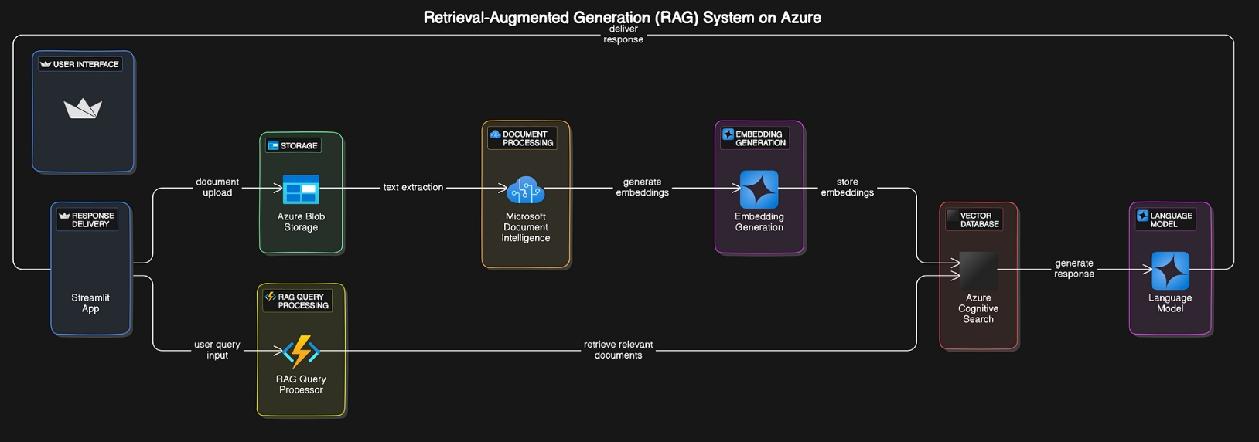
Task: Click the 'document upload' edge label
Action: coord(217,187)
